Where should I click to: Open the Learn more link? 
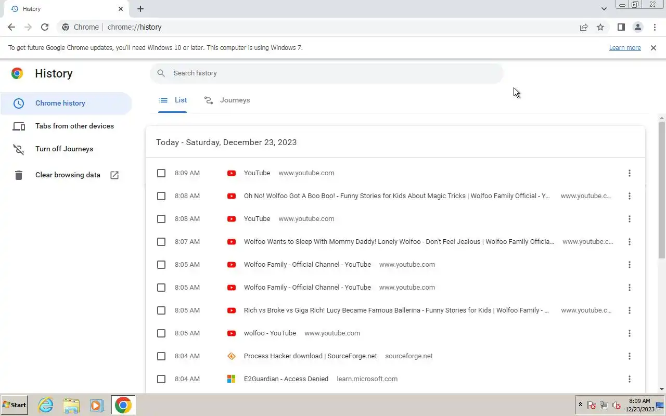coord(625,47)
